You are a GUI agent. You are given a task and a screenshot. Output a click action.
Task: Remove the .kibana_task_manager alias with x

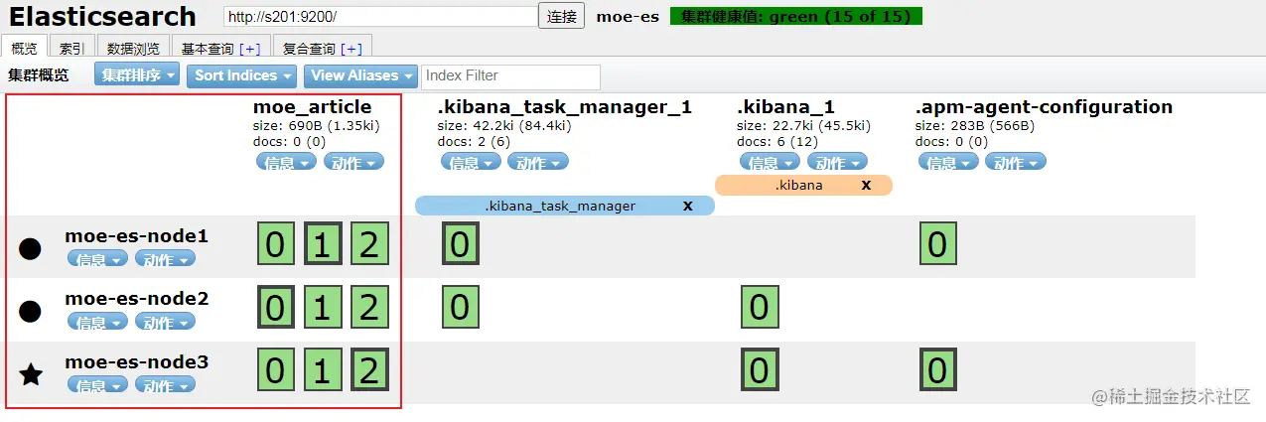[x=687, y=206]
